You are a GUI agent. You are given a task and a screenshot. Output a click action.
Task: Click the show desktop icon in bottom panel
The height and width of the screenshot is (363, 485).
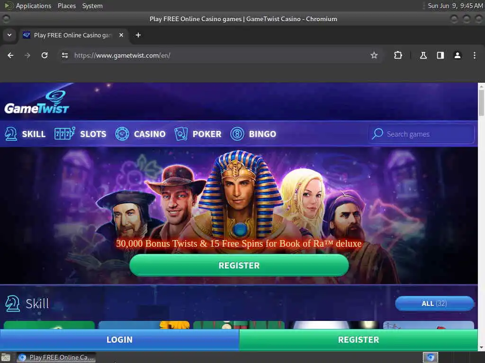pyautogui.click(x=6, y=357)
